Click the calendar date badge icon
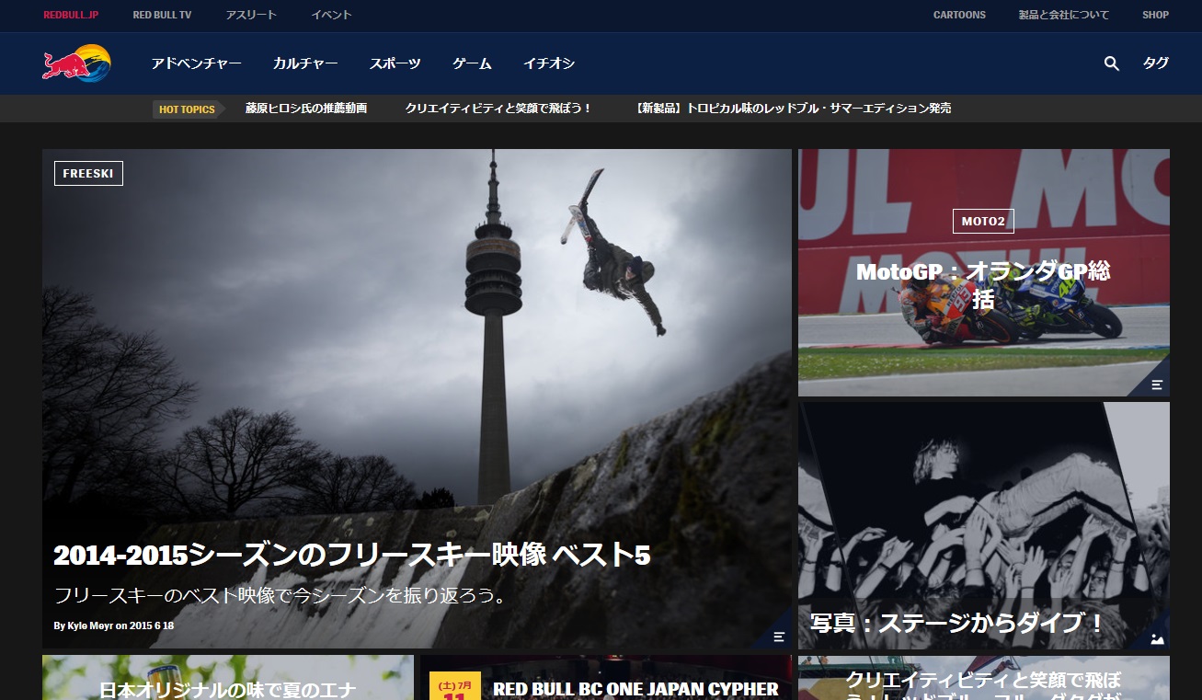Image resolution: width=1202 pixels, height=700 pixels. point(455,686)
